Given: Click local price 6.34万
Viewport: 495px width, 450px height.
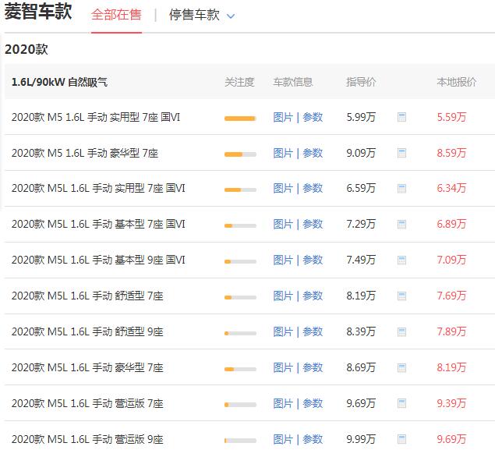Looking at the screenshot, I should 451,189.
